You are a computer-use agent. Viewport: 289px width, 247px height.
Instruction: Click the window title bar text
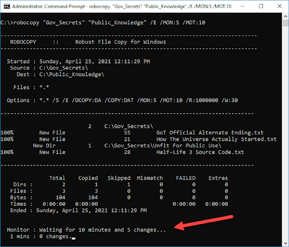coord(122,6)
